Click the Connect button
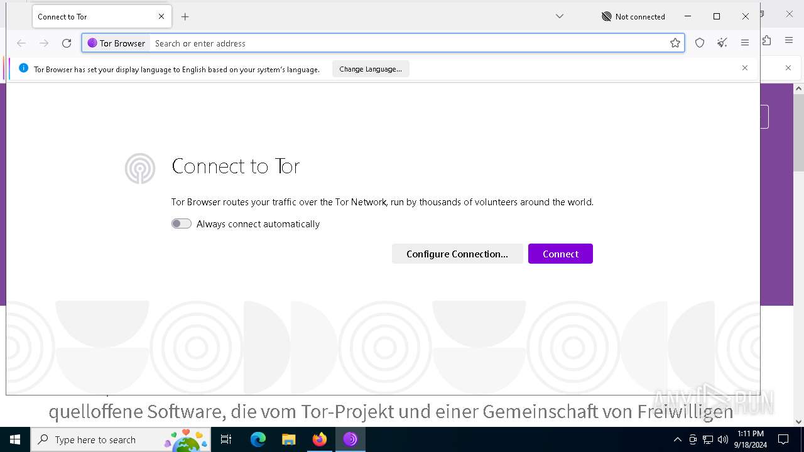The width and height of the screenshot is (804, 452). tap(560, 254)
